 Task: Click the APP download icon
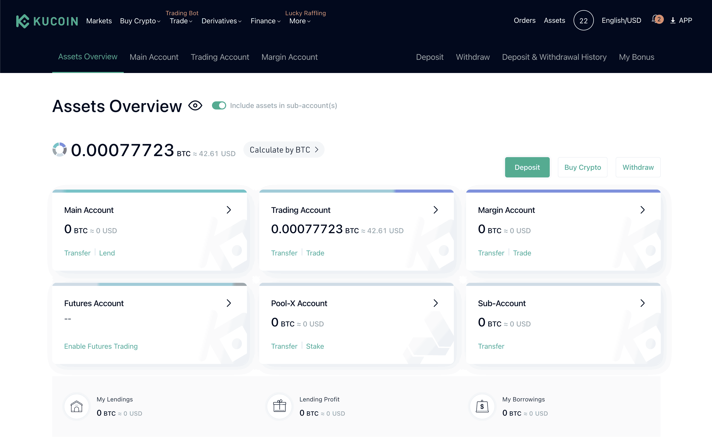(x=673, y=21)
